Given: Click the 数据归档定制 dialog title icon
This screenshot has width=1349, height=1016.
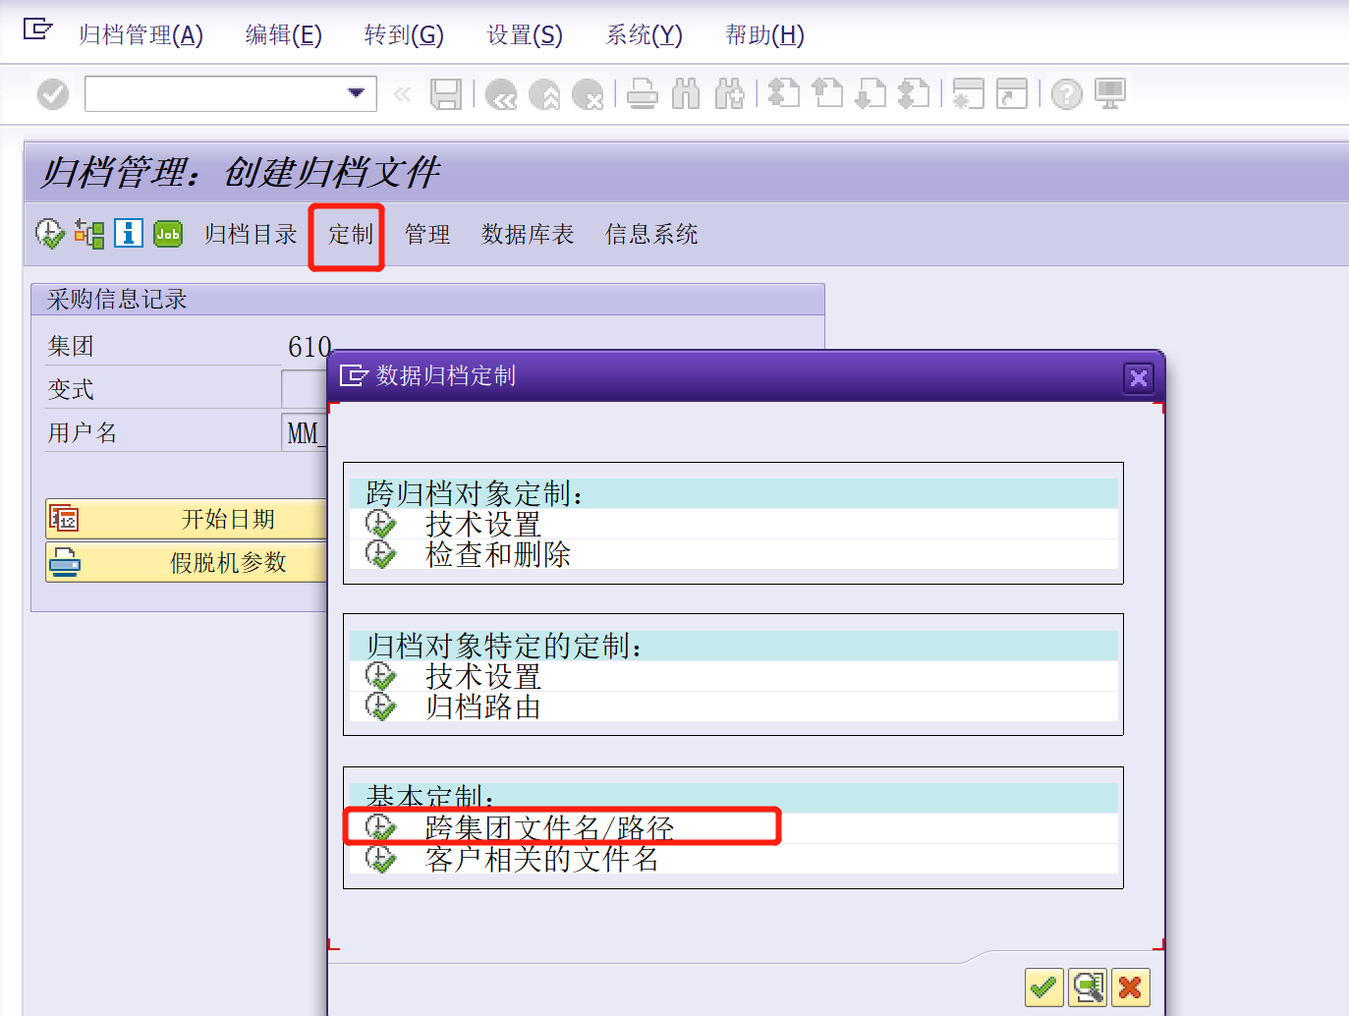Looking at the screenshot, I should tap(353, 375).
